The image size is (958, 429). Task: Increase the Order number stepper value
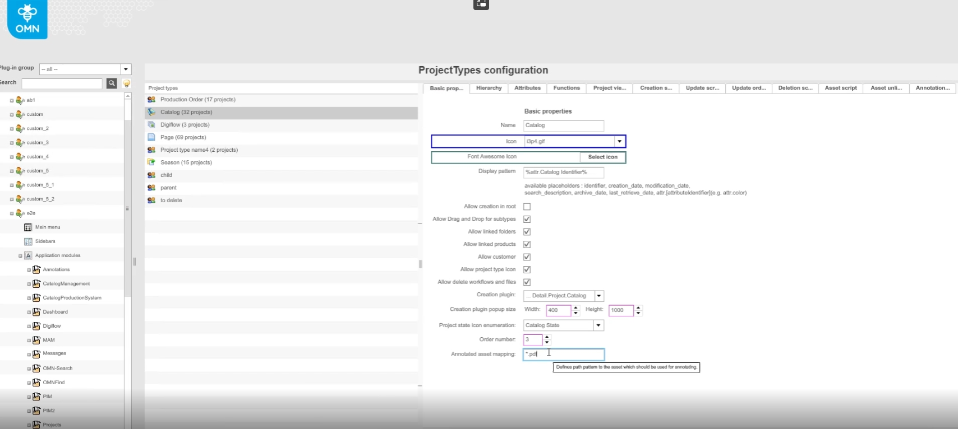(x=547, y=337)
